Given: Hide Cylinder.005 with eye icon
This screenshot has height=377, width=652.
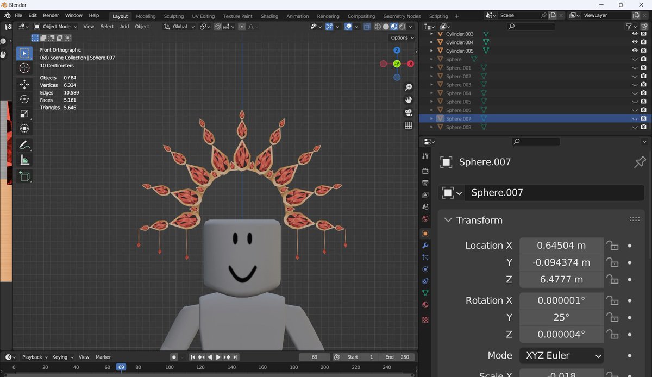Looking at the screenshot, I should point(635,51).
